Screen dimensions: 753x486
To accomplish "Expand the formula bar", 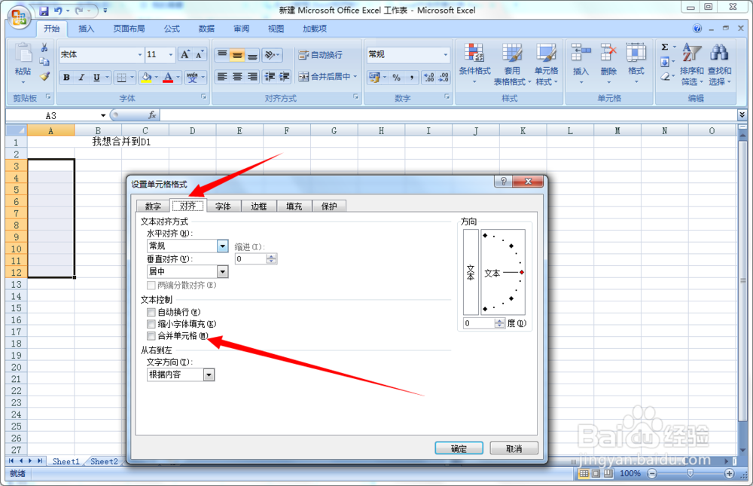I will tap(742, 115).
